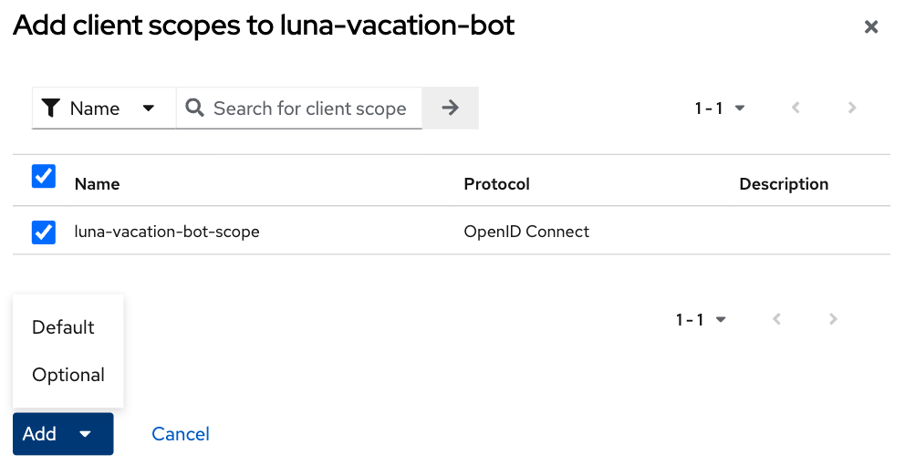Expand the top 1-1 per-page dropdown

(x=720, y=108)
